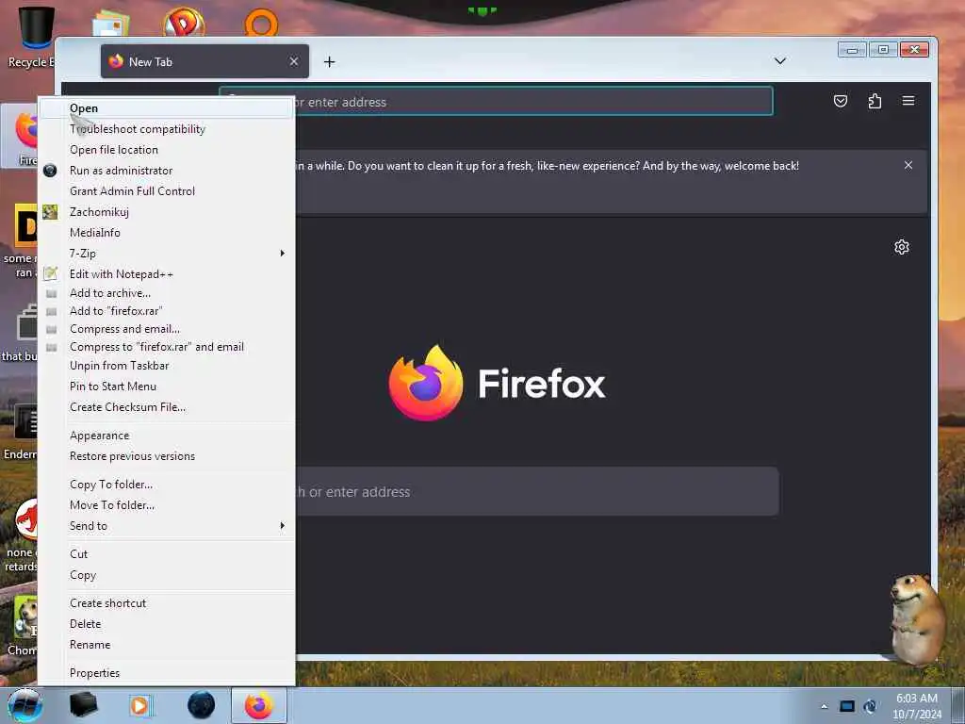The height and width of the screenshot is (724, 965).
Task: Open new tab personalize gear icon
Action: coord(902,247)
